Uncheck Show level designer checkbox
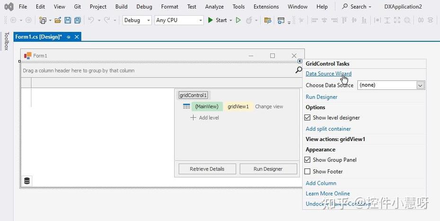 [x=308, y=118]
